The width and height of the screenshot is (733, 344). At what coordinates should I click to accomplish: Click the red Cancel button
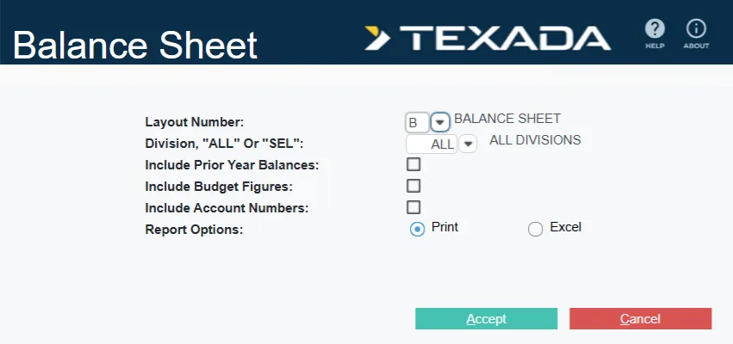pyautogui.click(x=640, y=319)
